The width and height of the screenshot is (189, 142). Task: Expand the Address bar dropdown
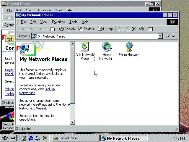pos(160,36)
